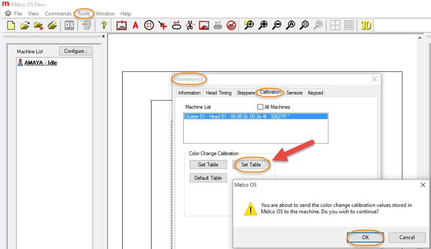Select the red letter A lettering tool
Screen dimensions: 431x249
coord(135,26)
